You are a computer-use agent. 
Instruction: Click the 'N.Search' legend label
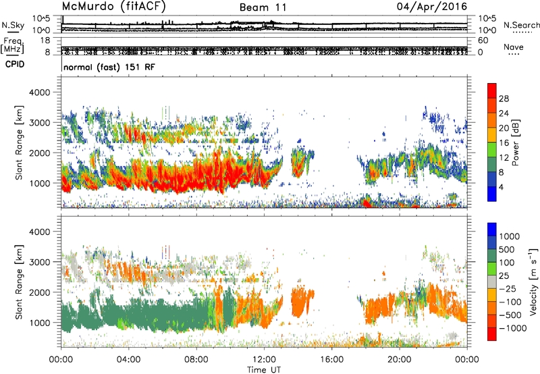[521, 25]
